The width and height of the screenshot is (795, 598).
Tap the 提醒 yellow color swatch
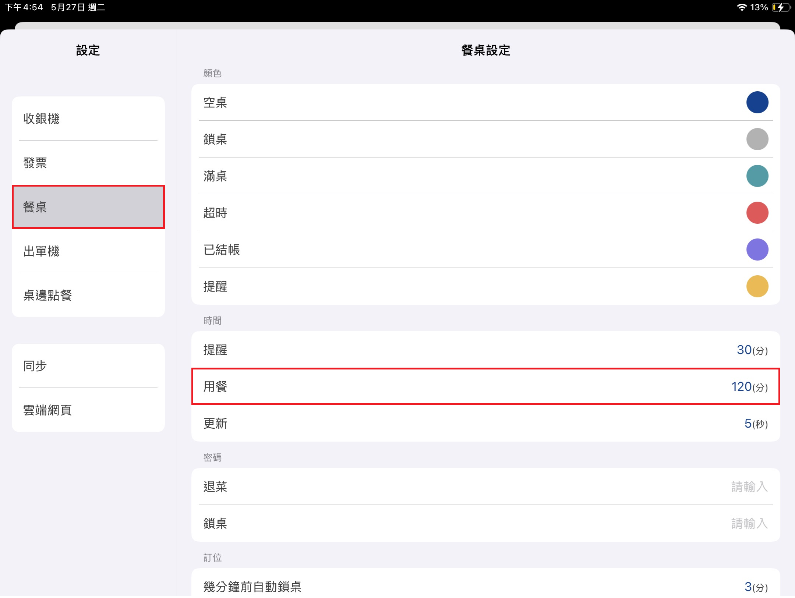tap(757, 286)
